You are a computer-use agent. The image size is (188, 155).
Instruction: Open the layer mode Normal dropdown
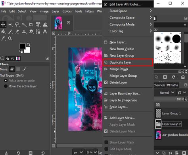click(x=167, y=93)
